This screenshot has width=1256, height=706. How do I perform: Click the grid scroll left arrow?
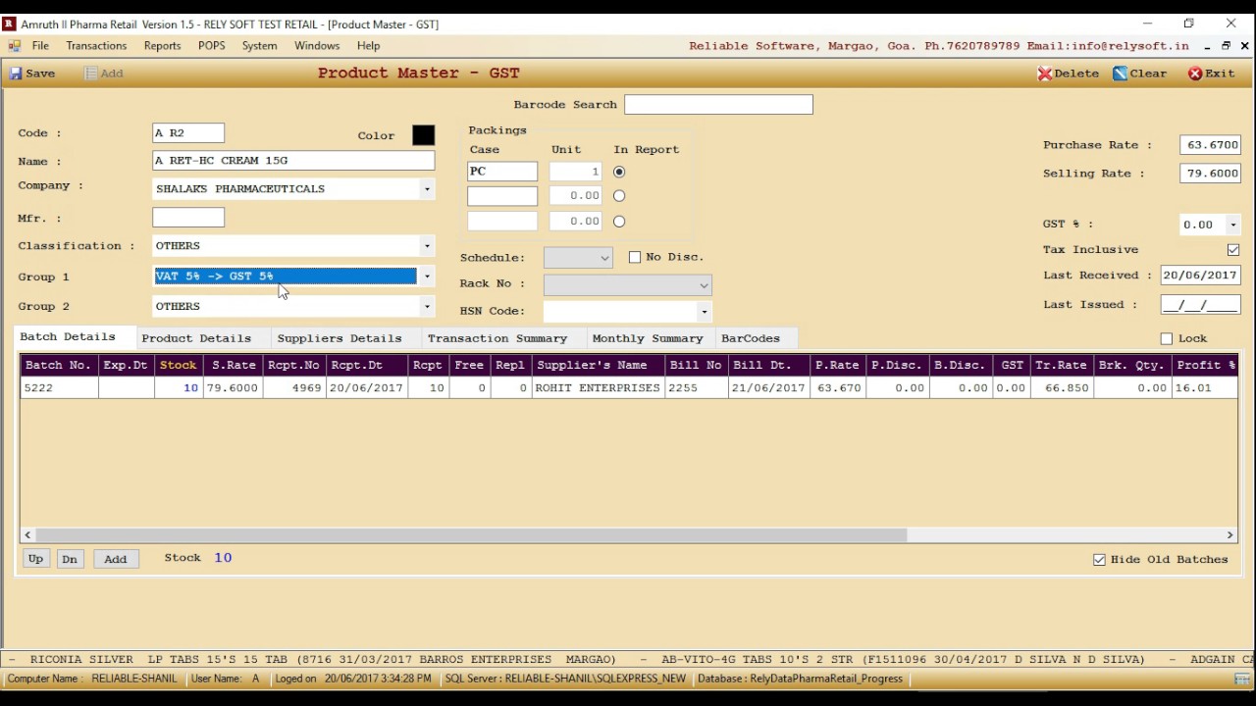click(x=27, y=535)
